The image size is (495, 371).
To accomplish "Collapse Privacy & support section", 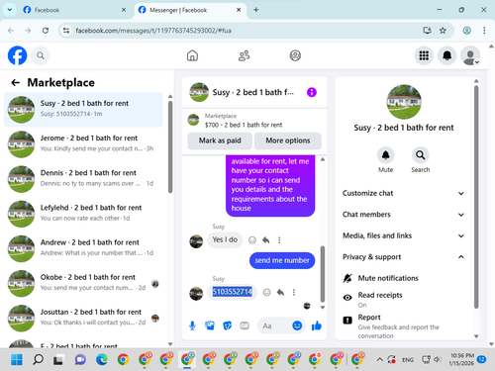I will [x=403, y=257].
